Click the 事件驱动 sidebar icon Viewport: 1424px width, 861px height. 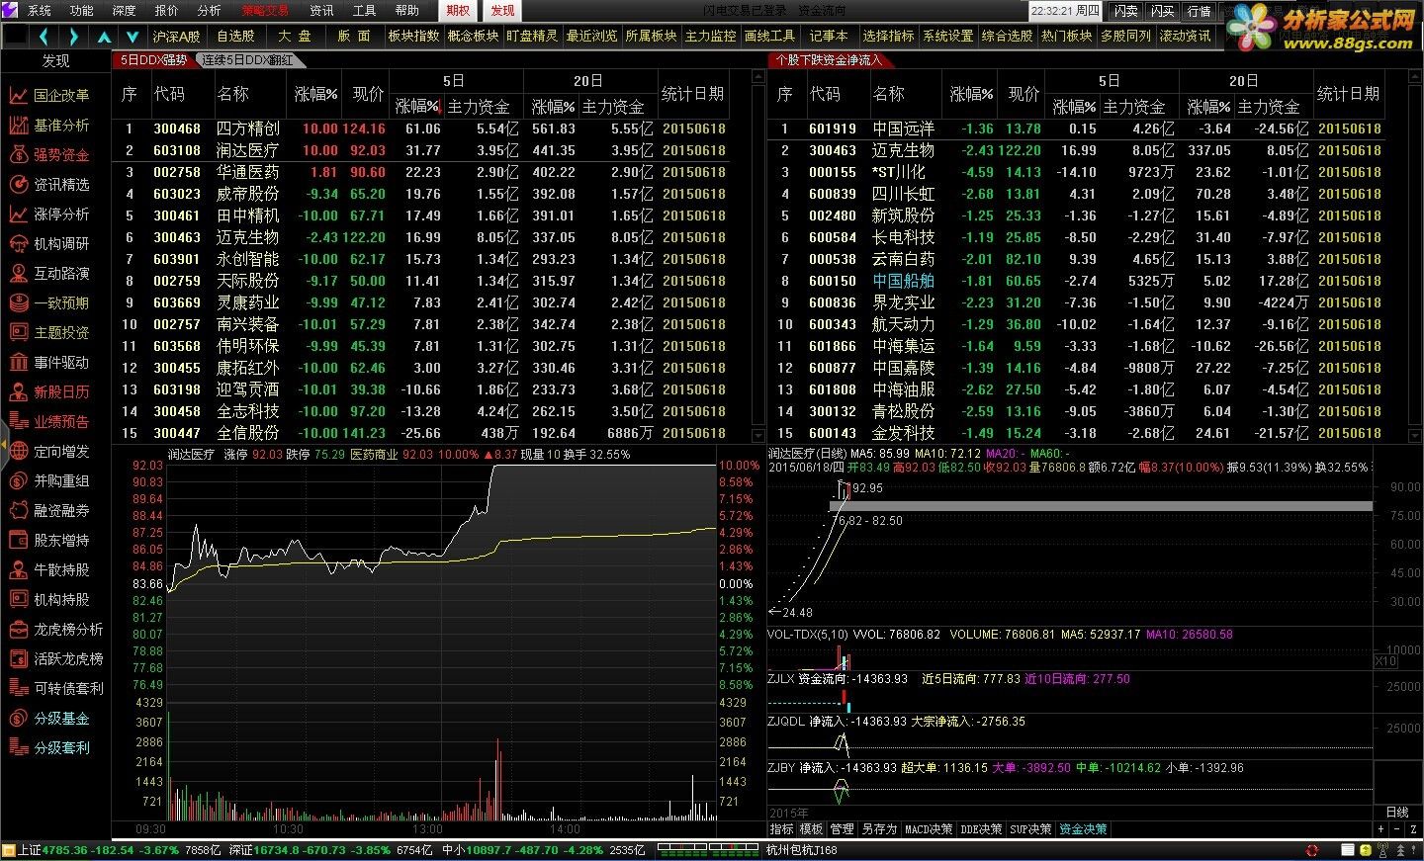pos(18,363)
